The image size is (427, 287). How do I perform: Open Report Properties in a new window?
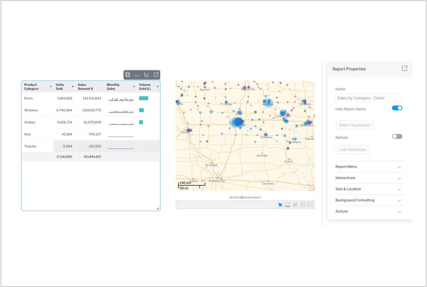(404, 68)
